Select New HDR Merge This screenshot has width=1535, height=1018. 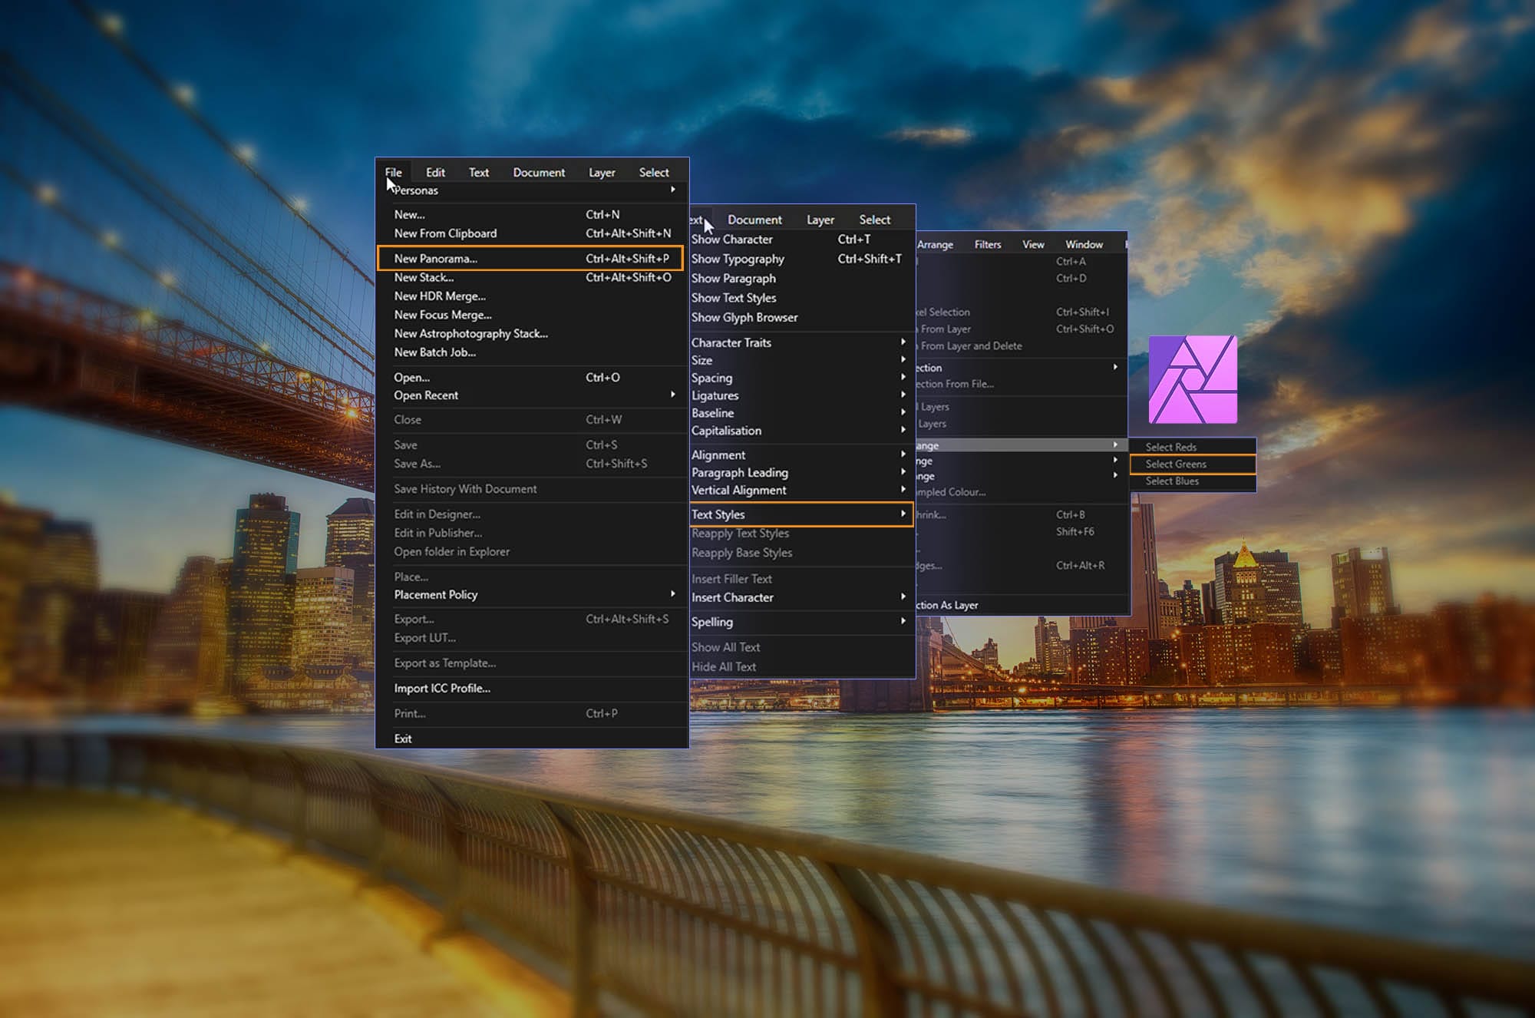pos(439,296)
